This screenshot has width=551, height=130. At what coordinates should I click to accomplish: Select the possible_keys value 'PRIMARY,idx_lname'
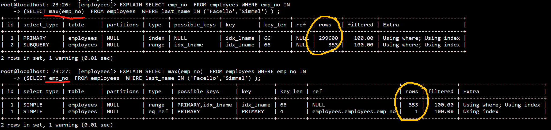tap(205, 105)
